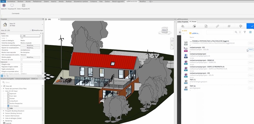Click the navigation wheel on view bar

[172, 41]
